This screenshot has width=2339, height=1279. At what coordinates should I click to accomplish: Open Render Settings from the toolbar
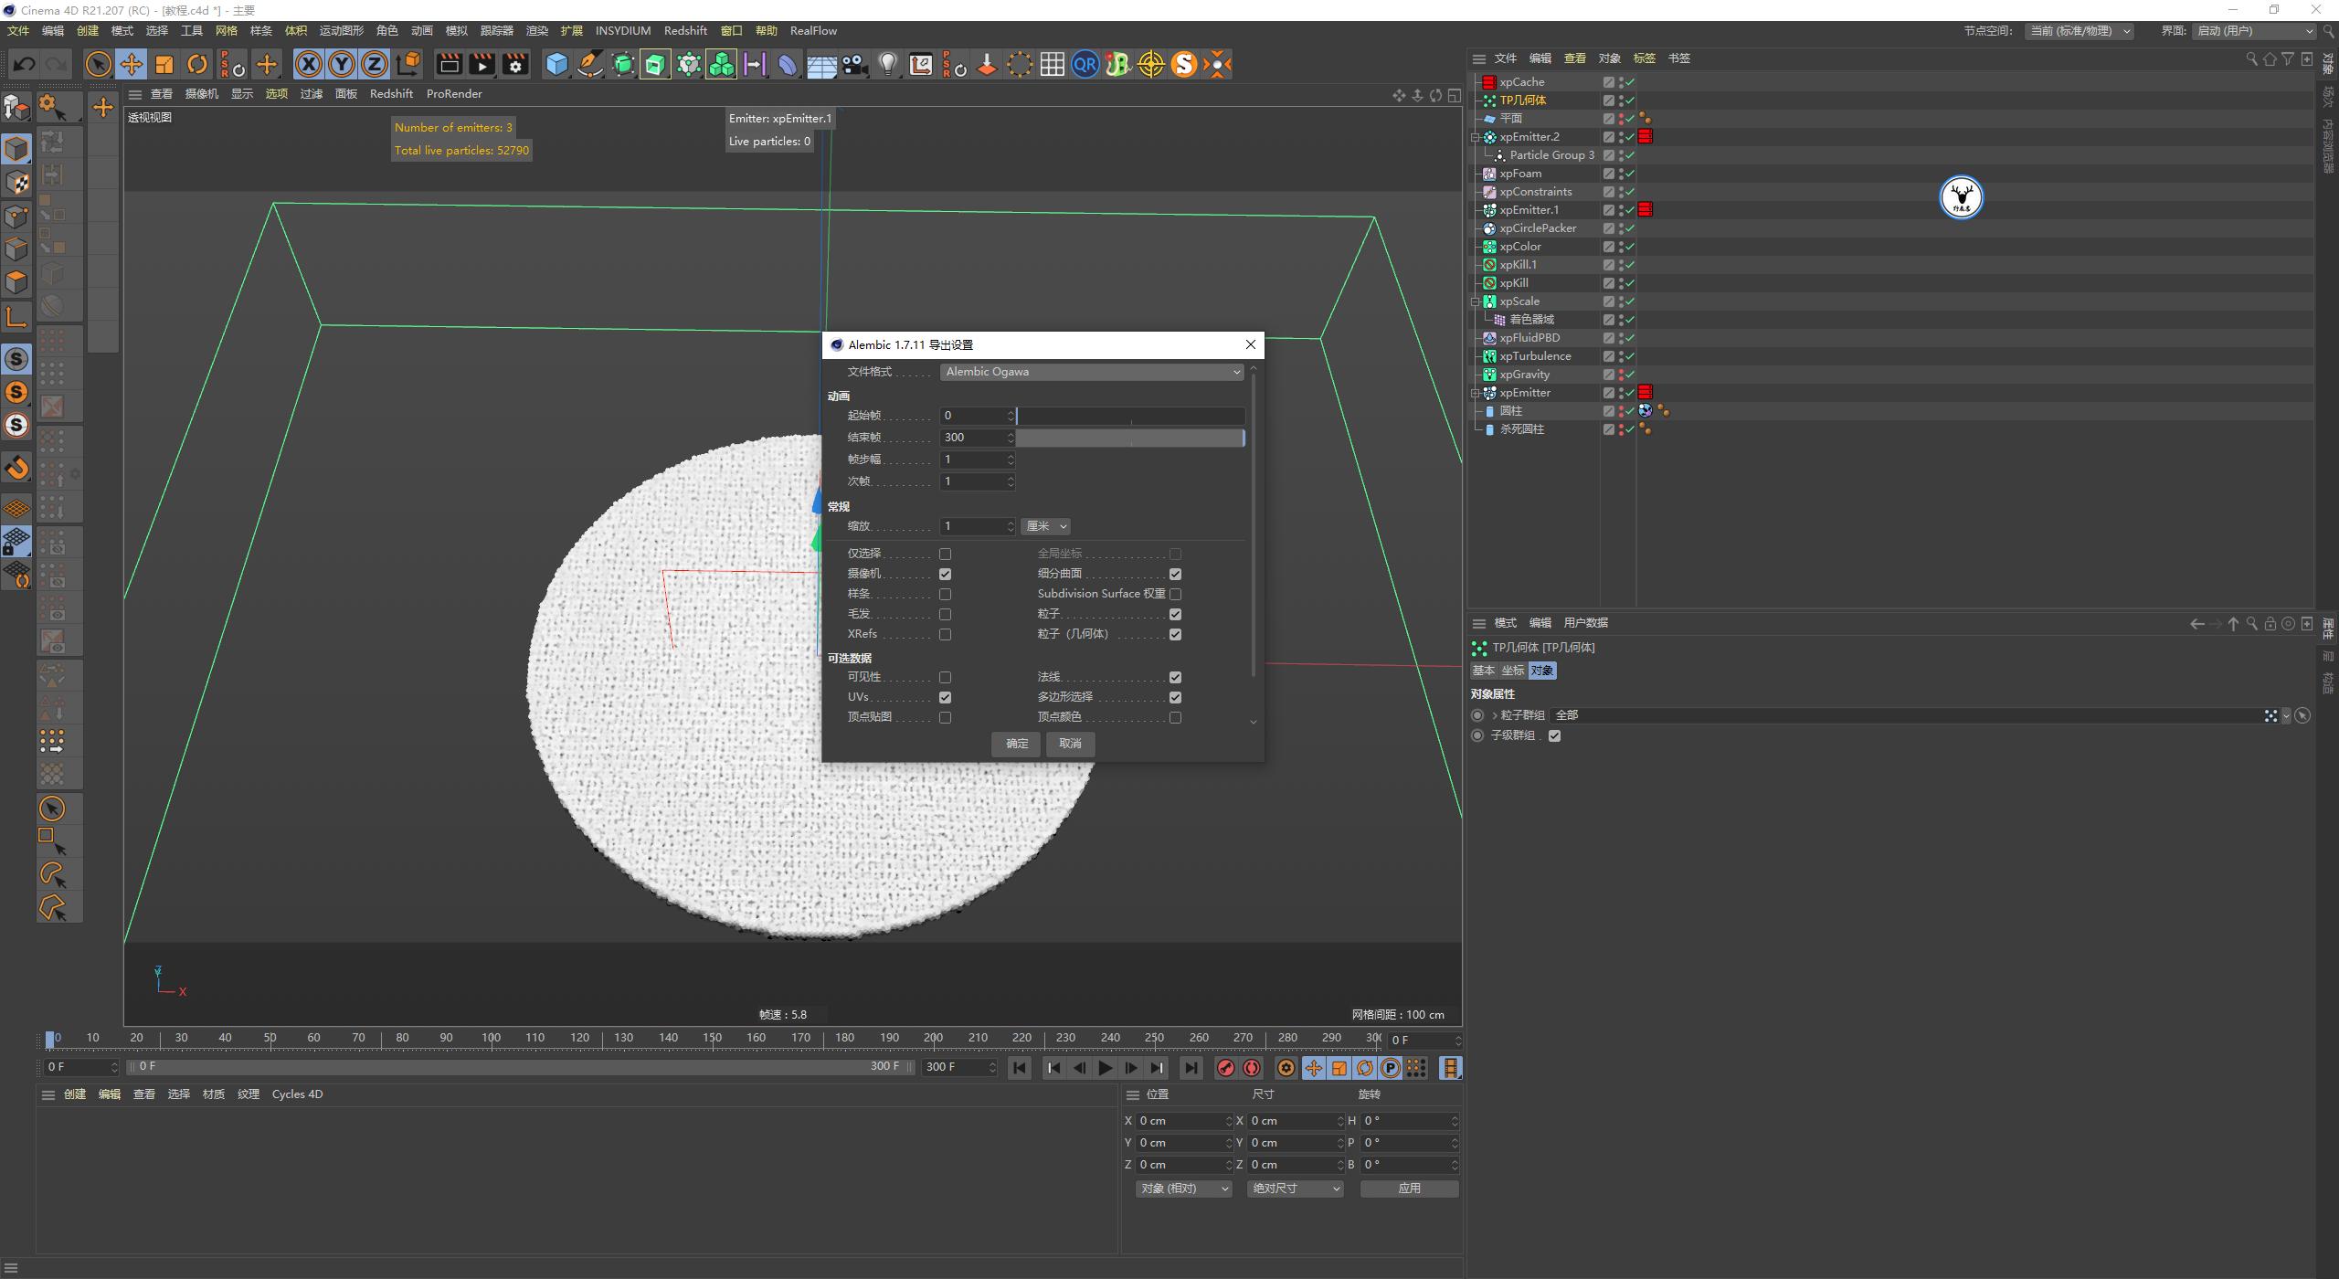[x=515, y=64]
